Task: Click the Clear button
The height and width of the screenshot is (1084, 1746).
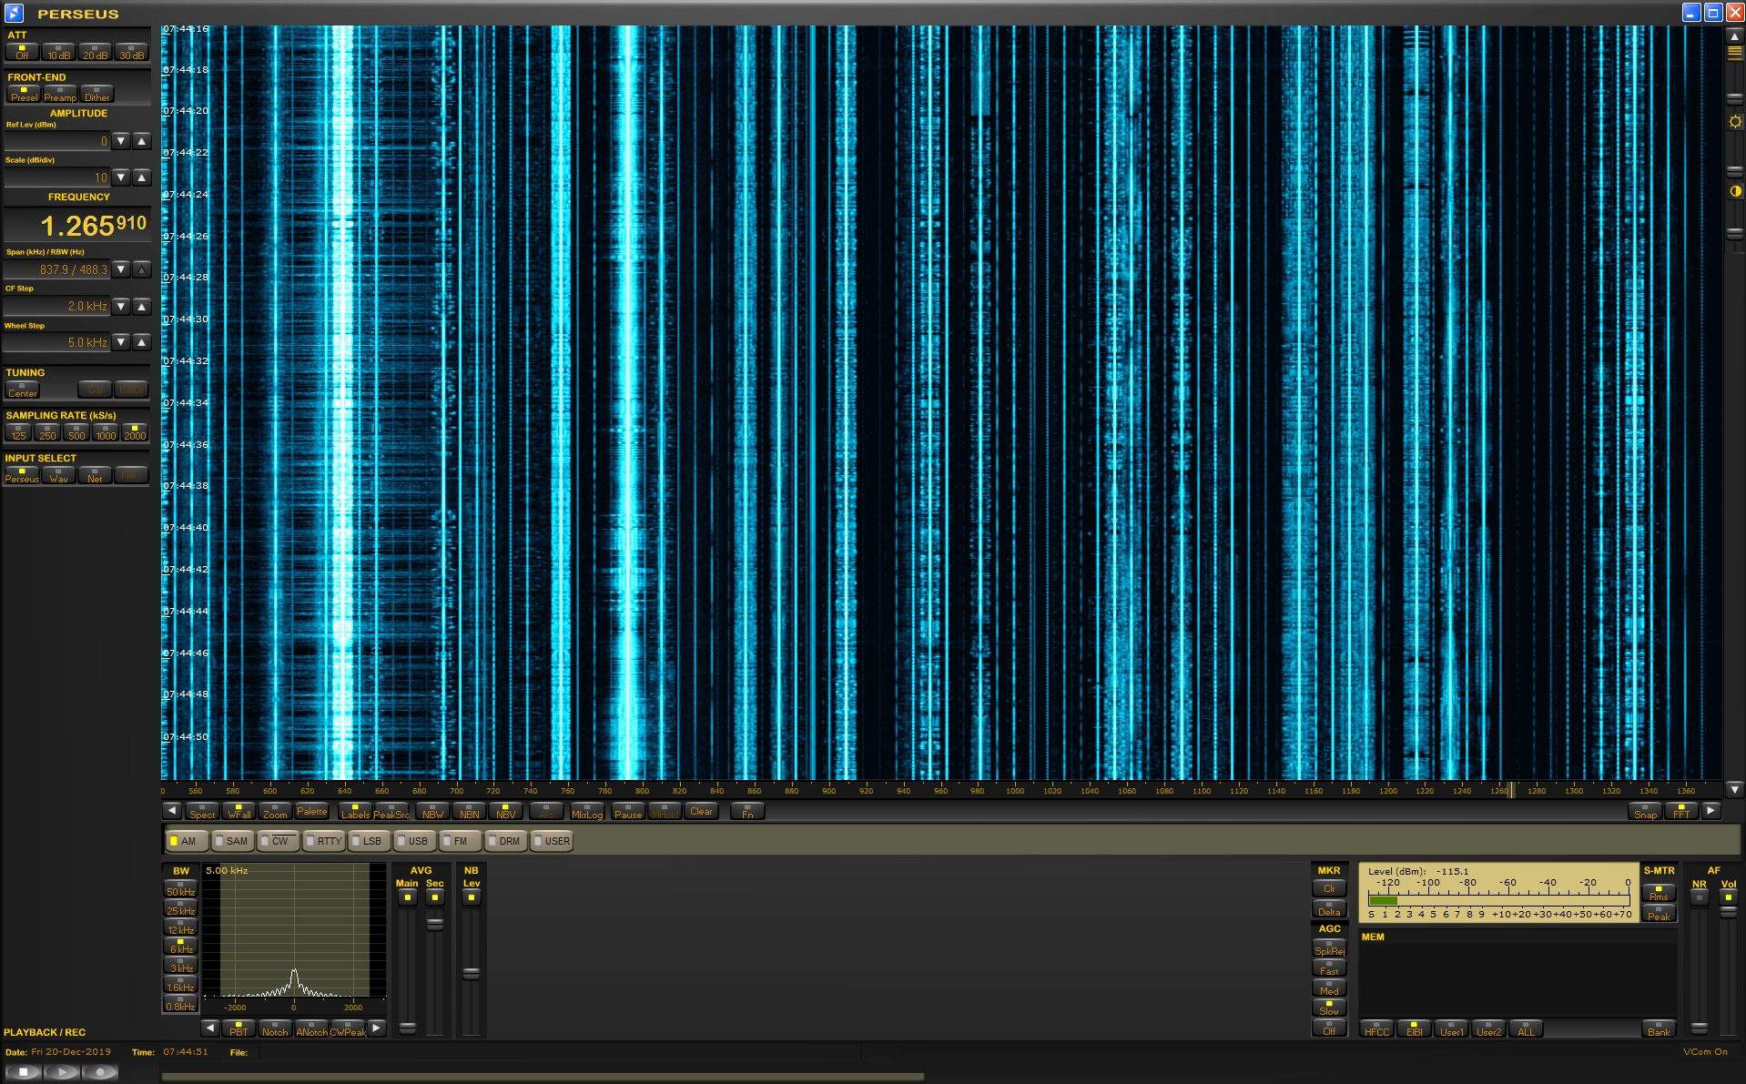Action: 701,811
